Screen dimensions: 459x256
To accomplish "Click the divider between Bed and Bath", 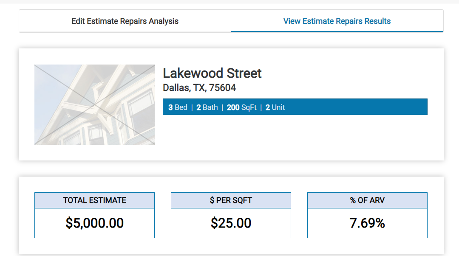I will point(192,107).
